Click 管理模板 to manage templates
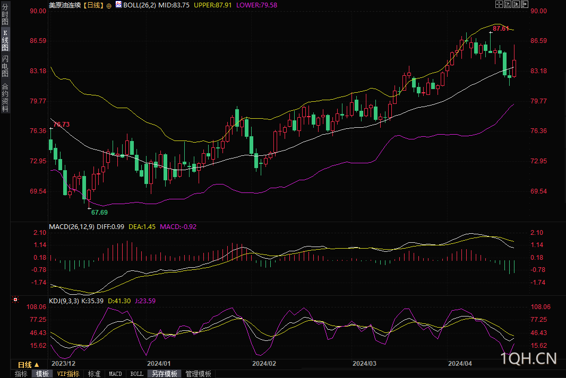566x378 pixels. tap(198, 374)
